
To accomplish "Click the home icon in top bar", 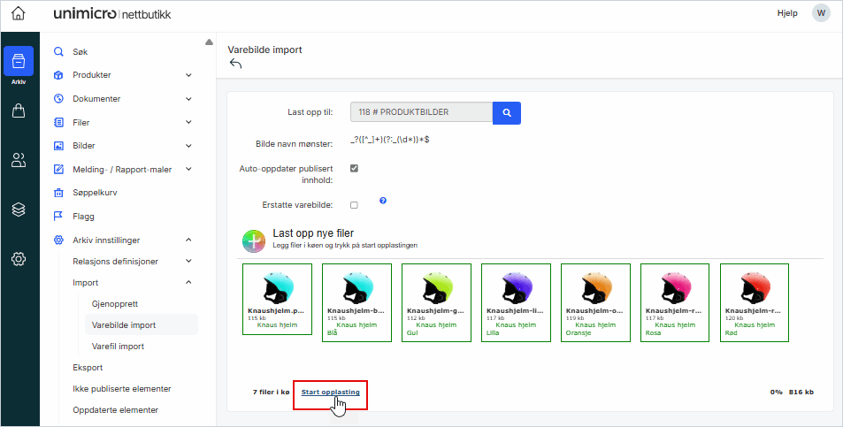I will [19, 13].
